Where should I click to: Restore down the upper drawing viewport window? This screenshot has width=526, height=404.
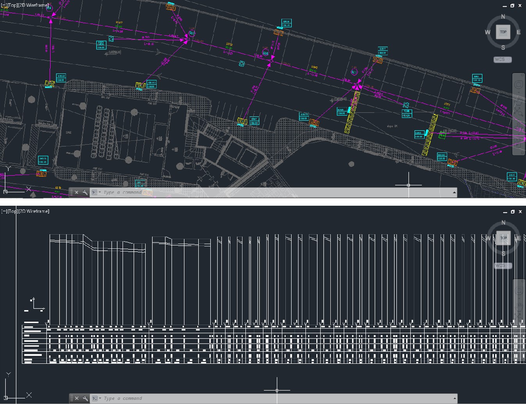click(x=512, y=5)
